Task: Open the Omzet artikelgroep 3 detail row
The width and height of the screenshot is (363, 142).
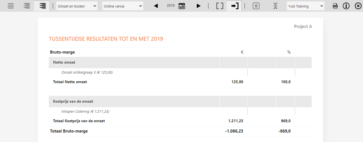Action: point(87,72)
